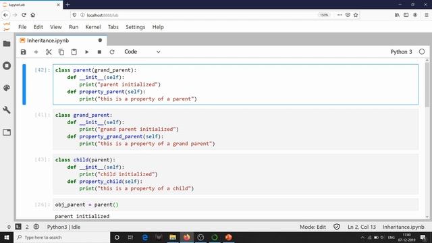Viewport: 432px width, 243px height.
Task: Open the Tabs menu
Action: coord(113,27)
